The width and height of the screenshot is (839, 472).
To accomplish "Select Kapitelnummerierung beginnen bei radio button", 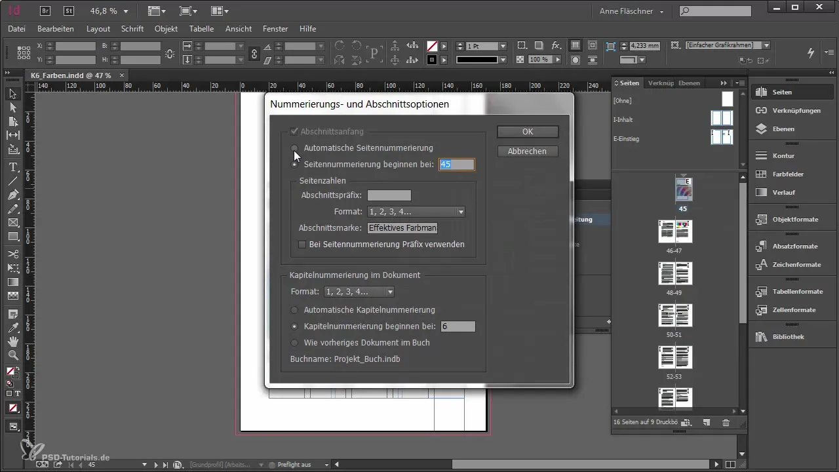I will coord(295,326).
